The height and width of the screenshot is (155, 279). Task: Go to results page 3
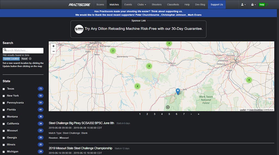point(154,114)
